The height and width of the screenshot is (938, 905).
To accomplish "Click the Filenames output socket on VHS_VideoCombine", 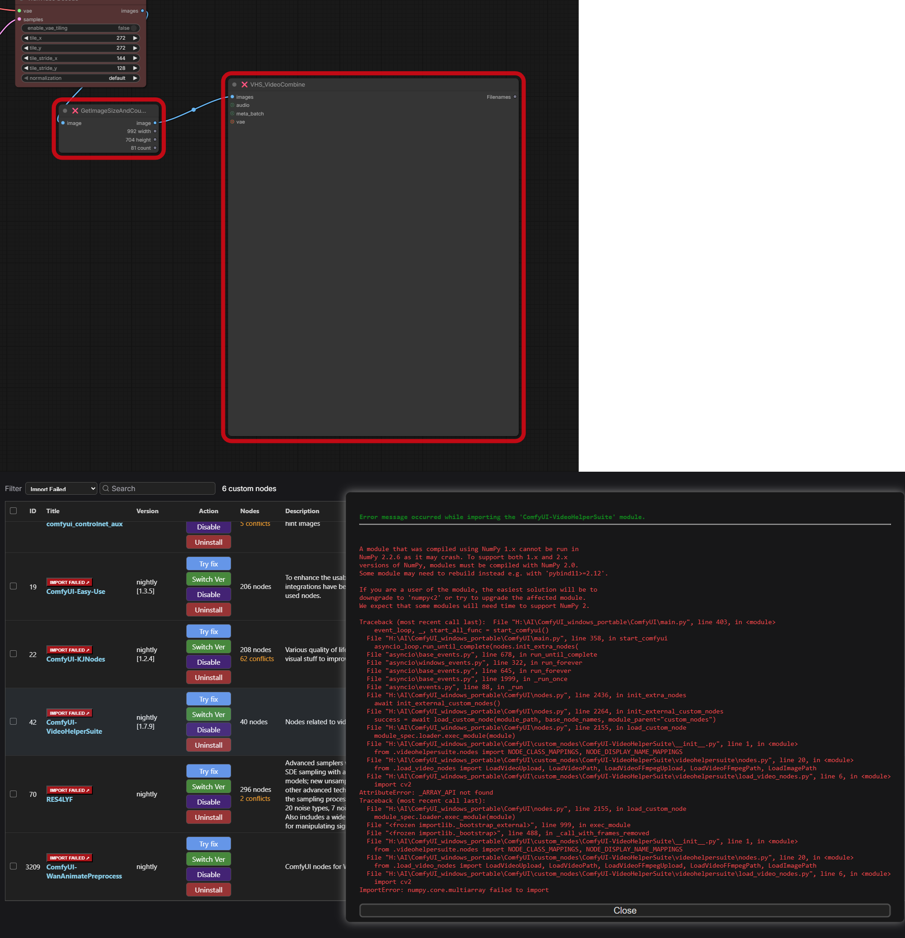I will pyautogui.click(x=515, y=97).
